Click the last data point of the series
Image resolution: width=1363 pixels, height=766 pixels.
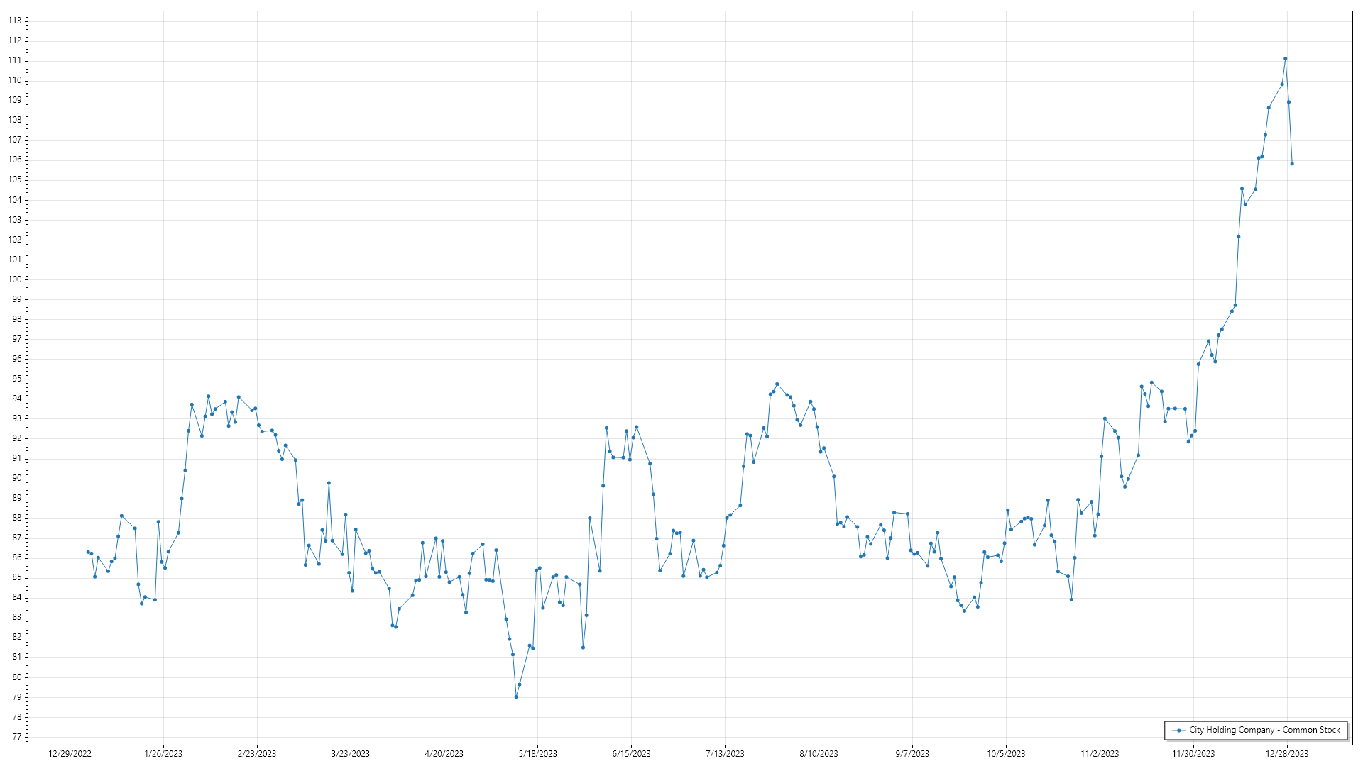(x=1292, y=164)
